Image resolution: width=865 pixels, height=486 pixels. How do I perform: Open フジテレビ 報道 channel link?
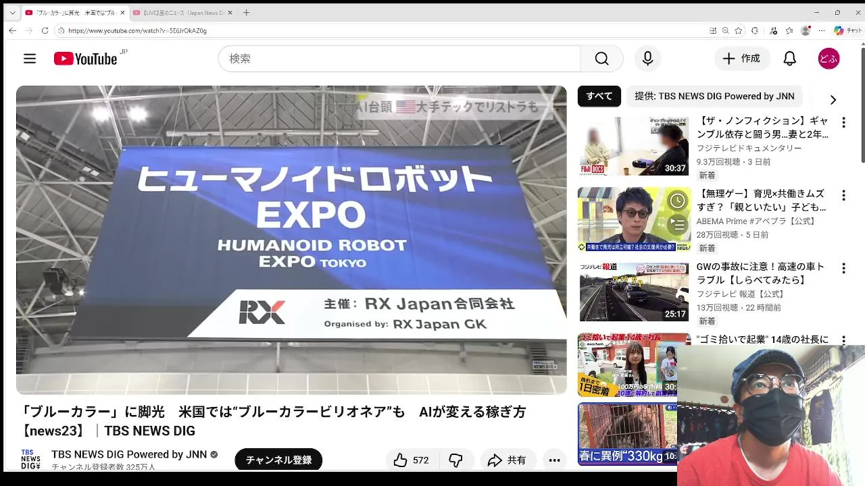pos(741,294)
